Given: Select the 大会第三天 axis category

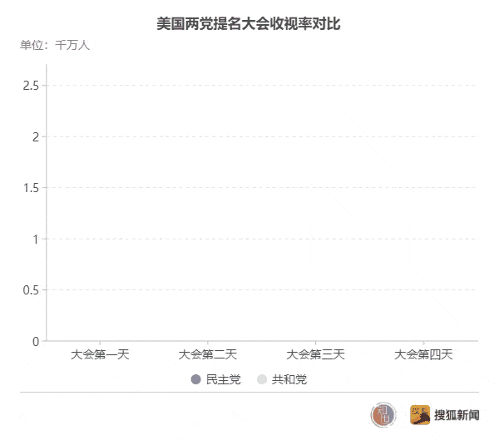Looking at the screenshot, I should 316,354.
